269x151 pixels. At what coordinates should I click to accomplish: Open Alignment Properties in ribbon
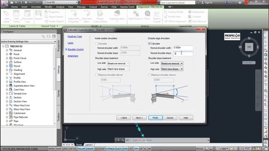coord(74,16)
